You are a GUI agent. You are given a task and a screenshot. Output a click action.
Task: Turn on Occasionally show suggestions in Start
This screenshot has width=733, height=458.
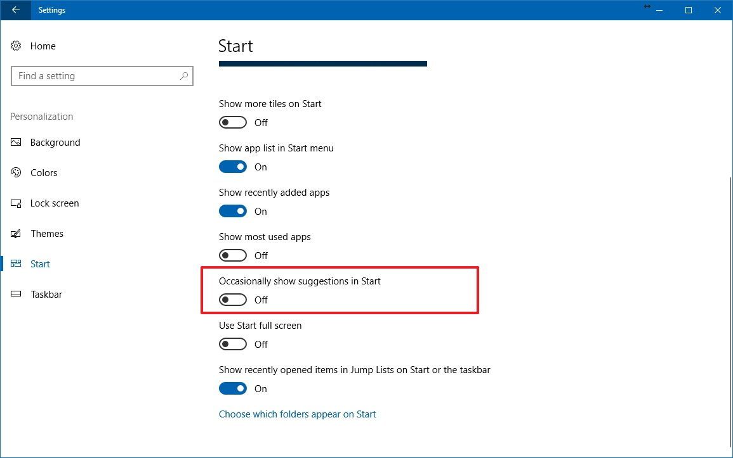click(232, 299)
